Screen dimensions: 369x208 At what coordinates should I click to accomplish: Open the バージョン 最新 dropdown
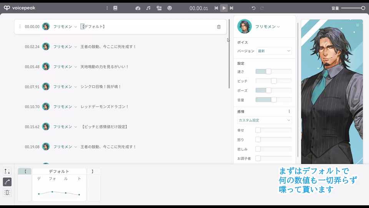tap(274, 51)
